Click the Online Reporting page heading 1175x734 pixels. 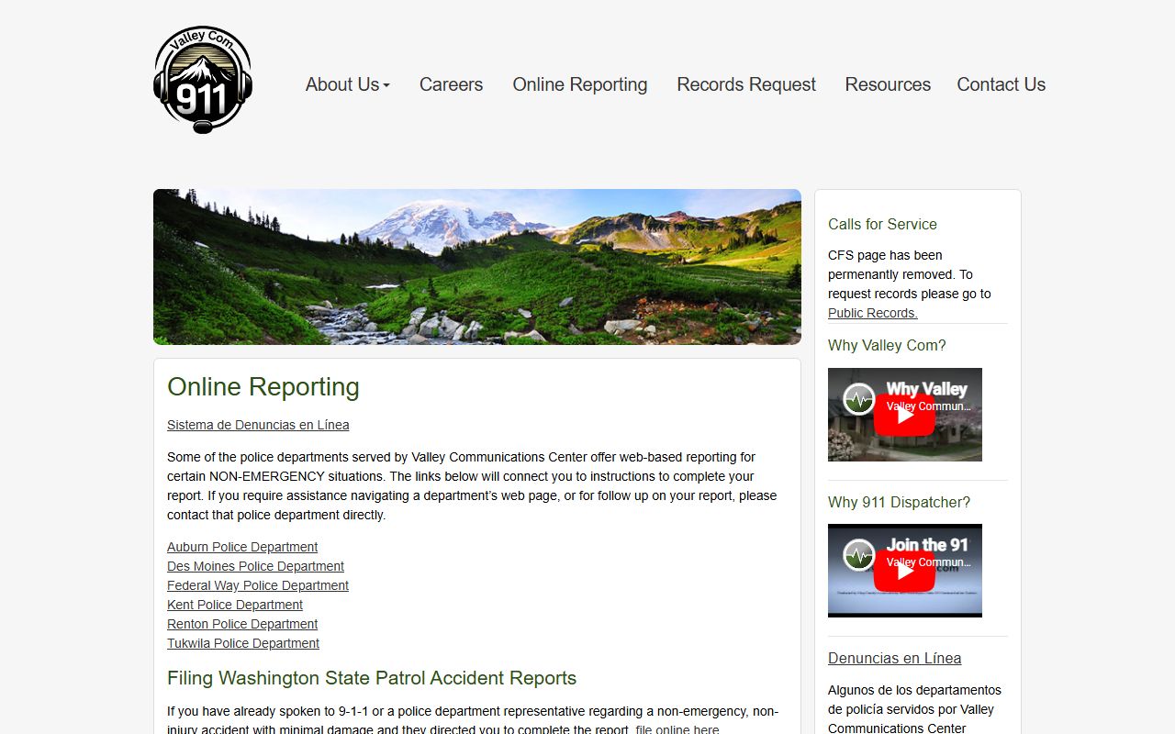263,387
